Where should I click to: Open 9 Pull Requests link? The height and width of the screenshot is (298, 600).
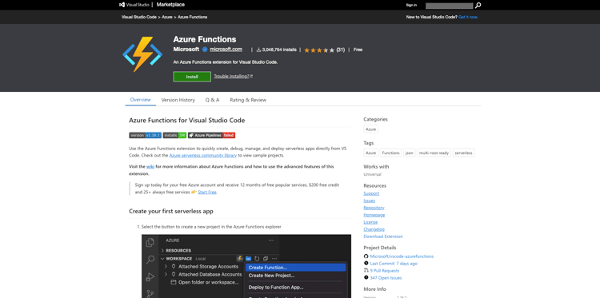point(385,271)
